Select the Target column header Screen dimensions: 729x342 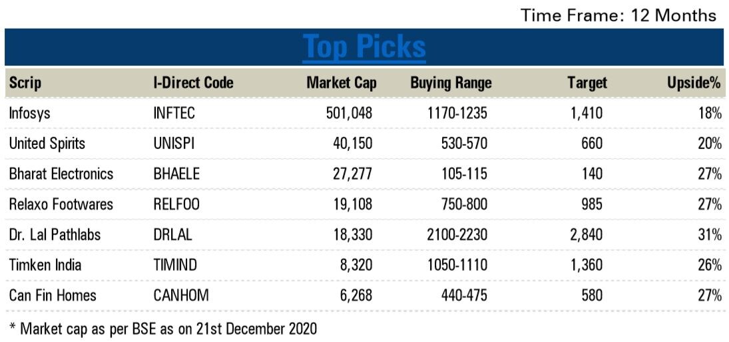point(587,83)
